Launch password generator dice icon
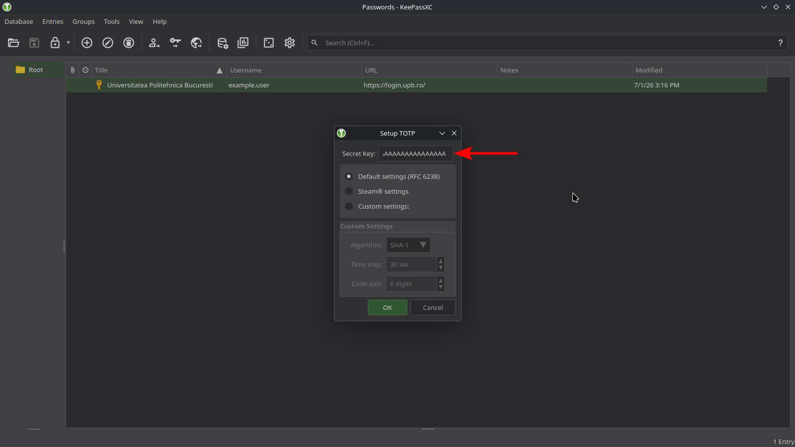 [x=269, y=43]
